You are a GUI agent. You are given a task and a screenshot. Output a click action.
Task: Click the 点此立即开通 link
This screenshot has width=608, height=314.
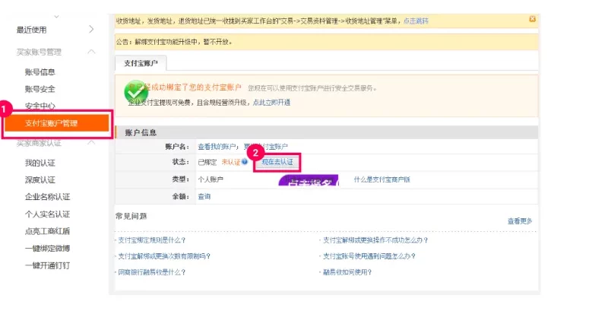coord(271,103)
